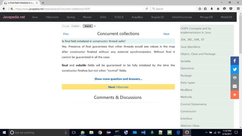This screenshot has width=242, height=136.
Task: Share the page on Twitter
Action: click(234, 69)
